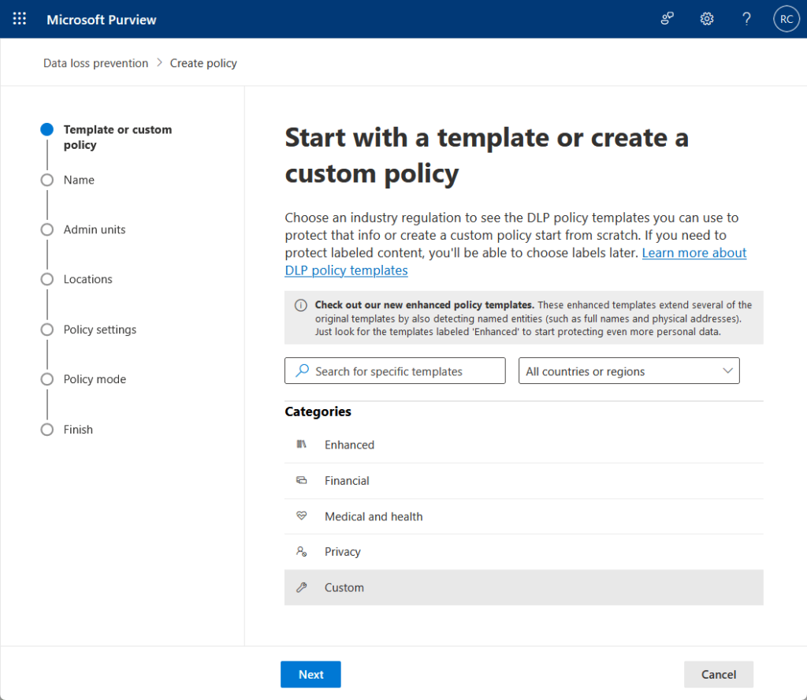Open Learn more about DLP policy templates link
807x700 pixels.
[694, 253]
